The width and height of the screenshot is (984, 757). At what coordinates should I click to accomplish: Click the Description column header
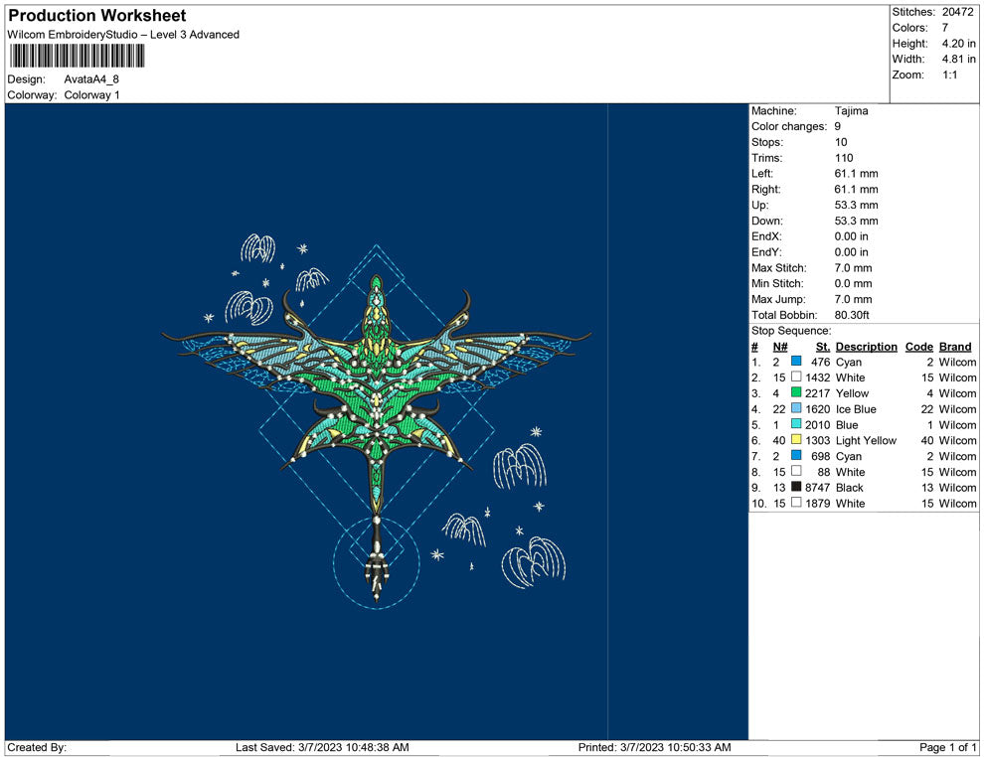[866, 347]
